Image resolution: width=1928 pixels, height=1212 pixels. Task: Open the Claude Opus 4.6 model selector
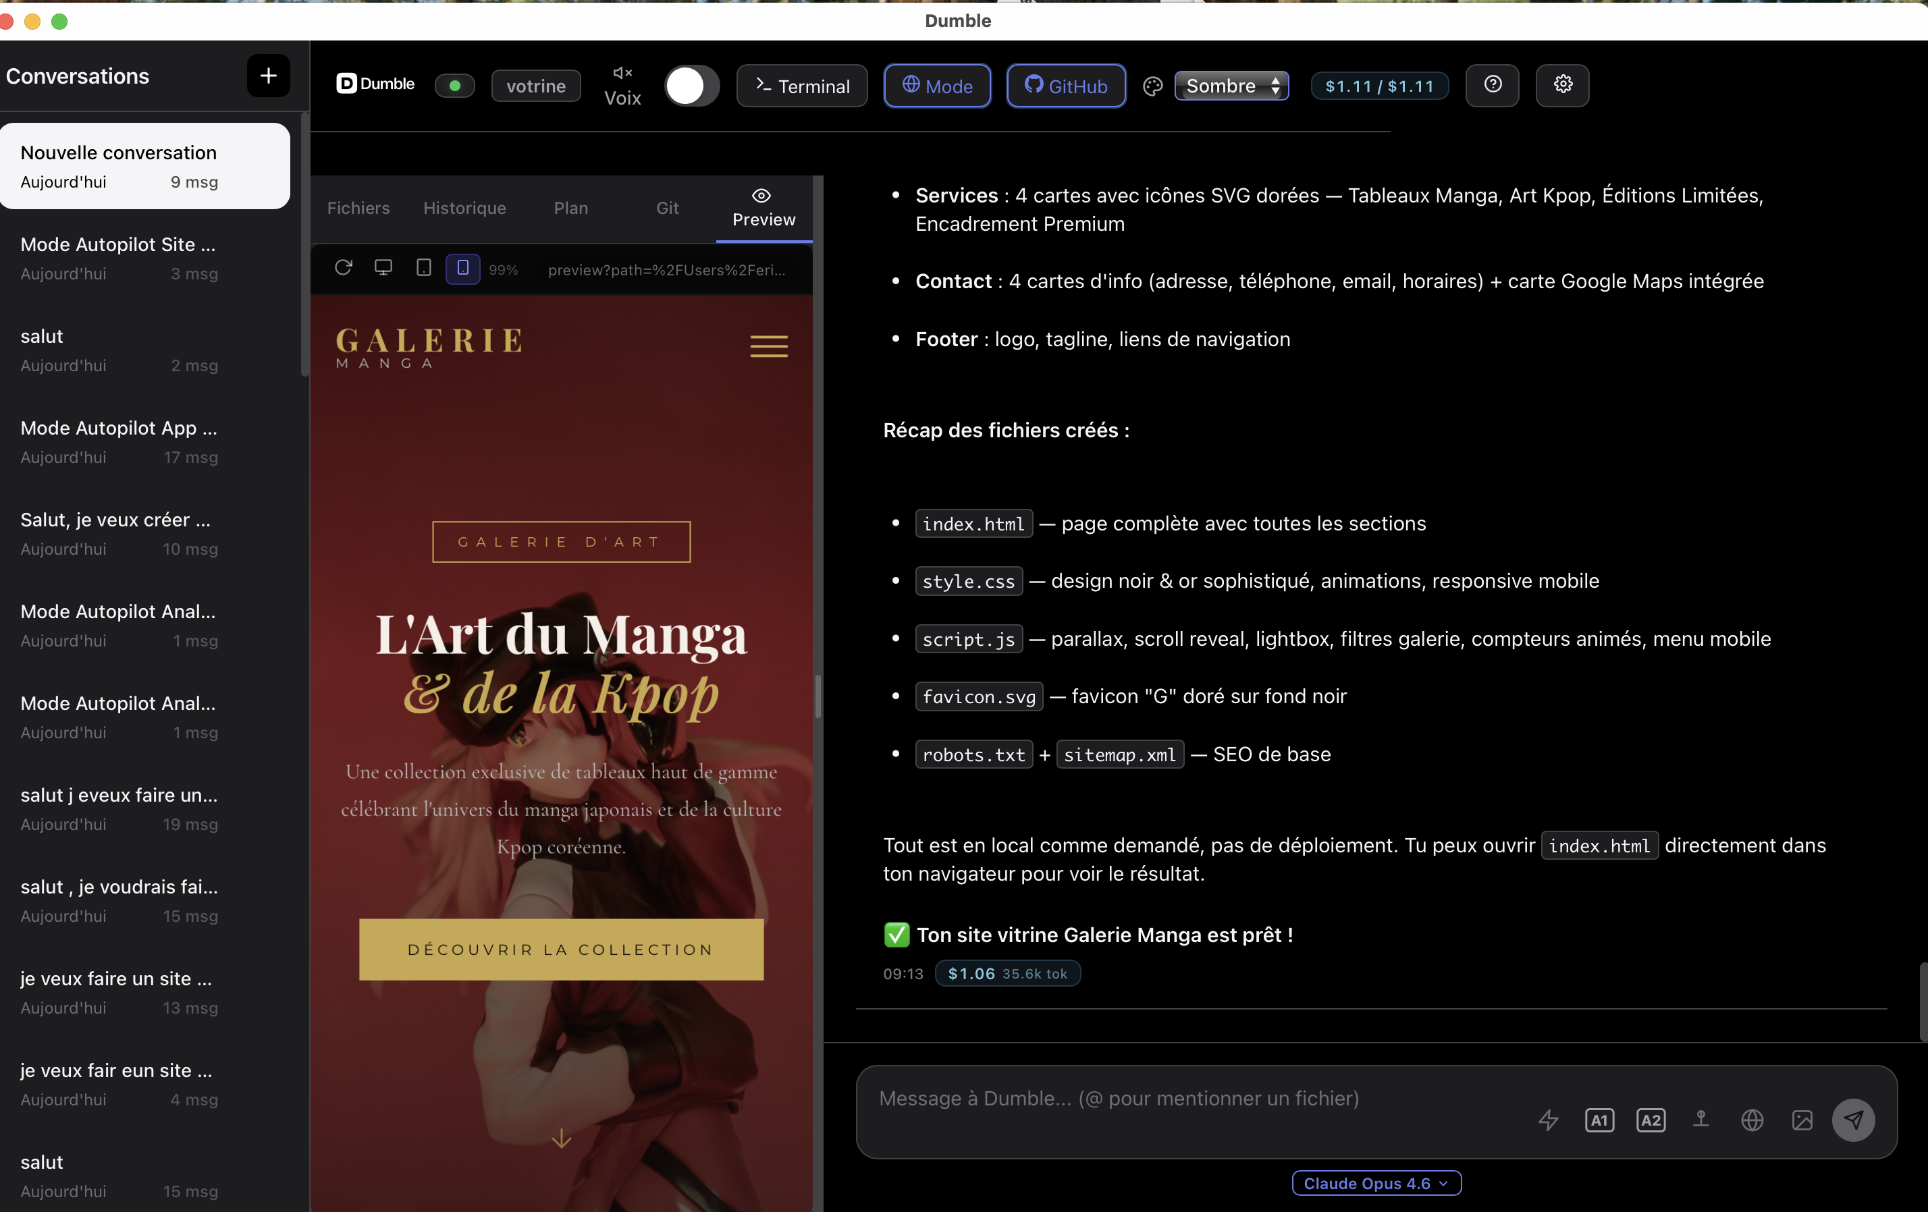pyautogui.click(x=1376, y=1183)
